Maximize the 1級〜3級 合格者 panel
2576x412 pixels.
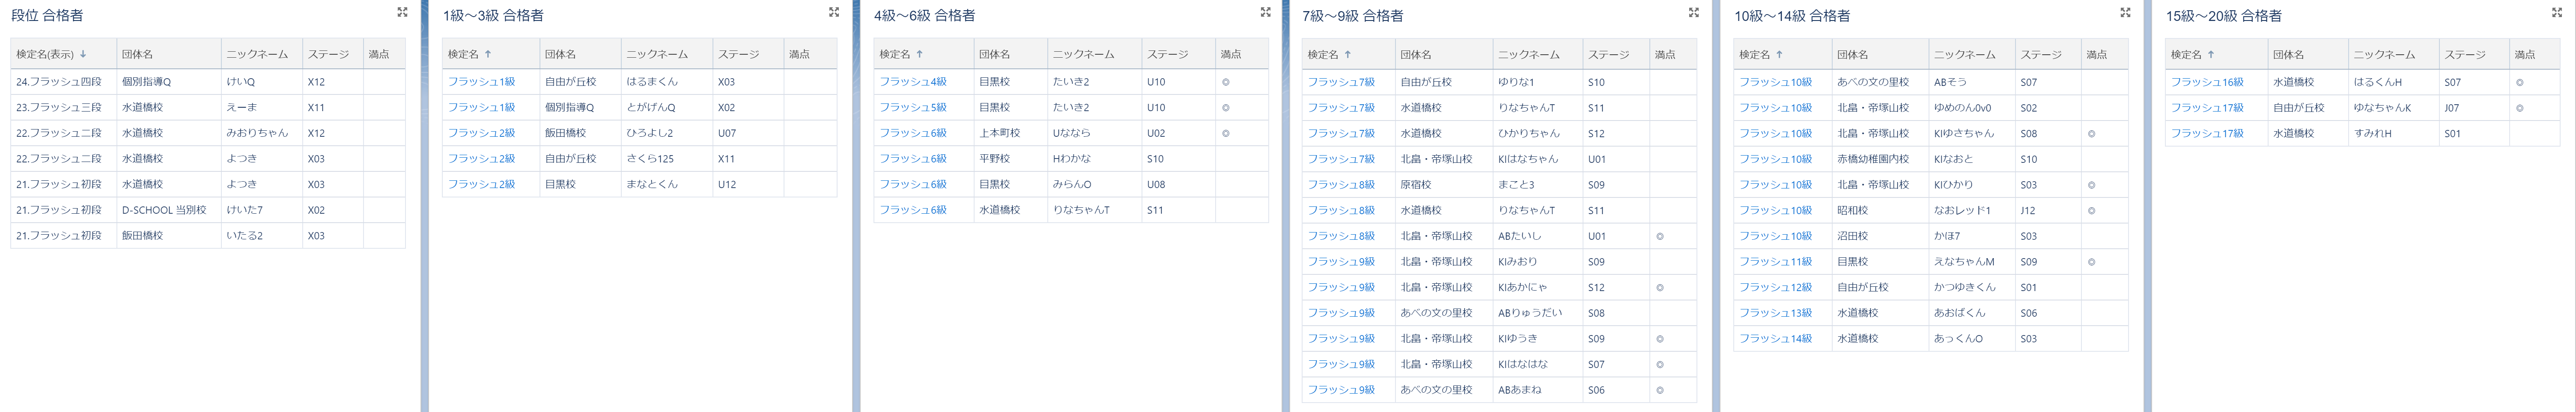[833, 12]
